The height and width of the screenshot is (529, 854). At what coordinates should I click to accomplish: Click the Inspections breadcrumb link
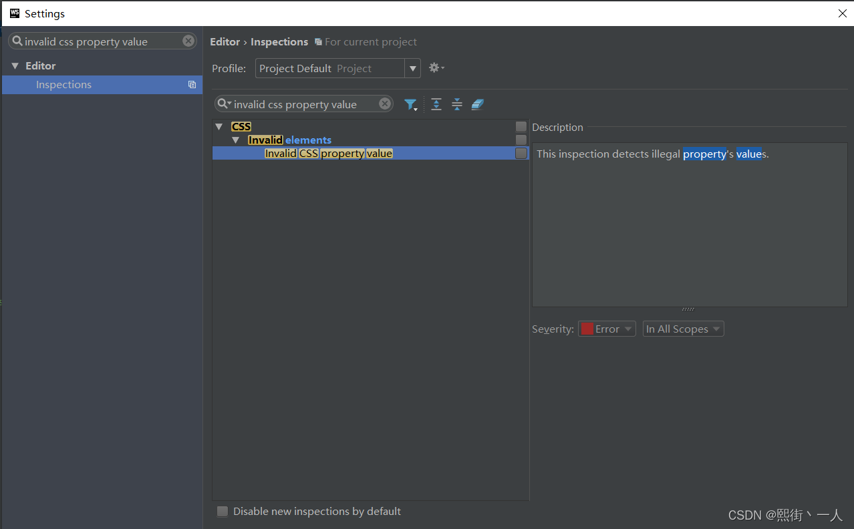(279, 41)
